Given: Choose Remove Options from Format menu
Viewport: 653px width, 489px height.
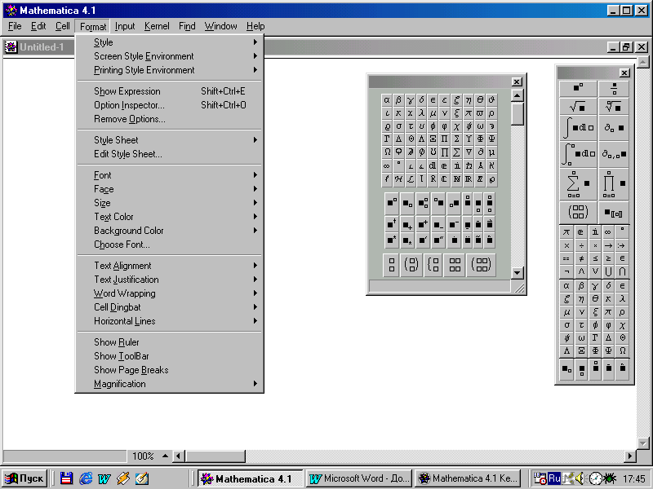Looking at the screenshot, I should click(x=169, y=119).
